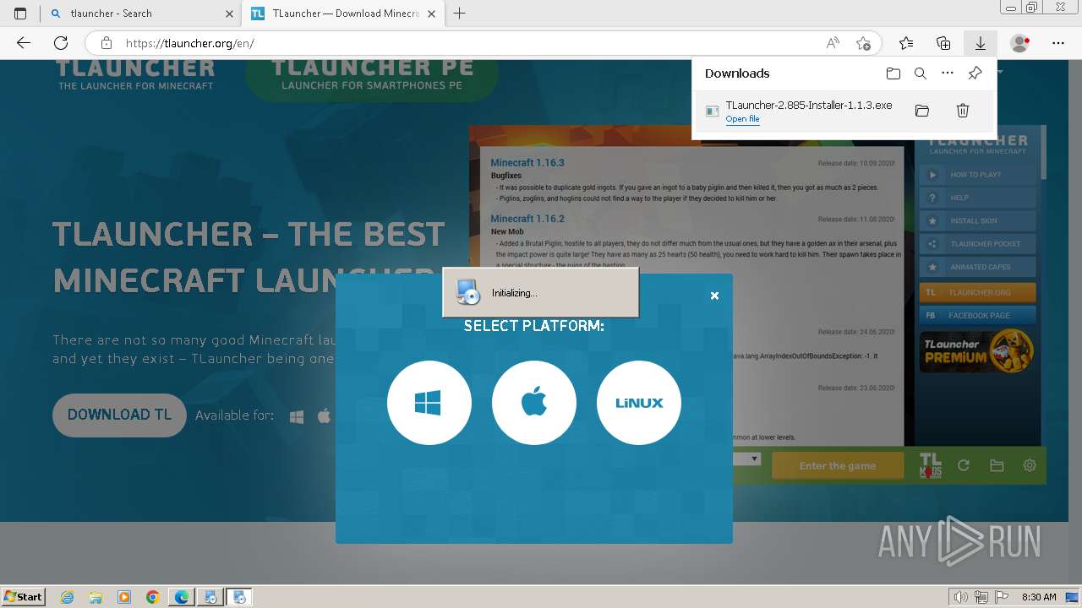Choose the Windows platform icon
Screen dimensions: 1082x608
pyautogui.click(x=429, y=403)
